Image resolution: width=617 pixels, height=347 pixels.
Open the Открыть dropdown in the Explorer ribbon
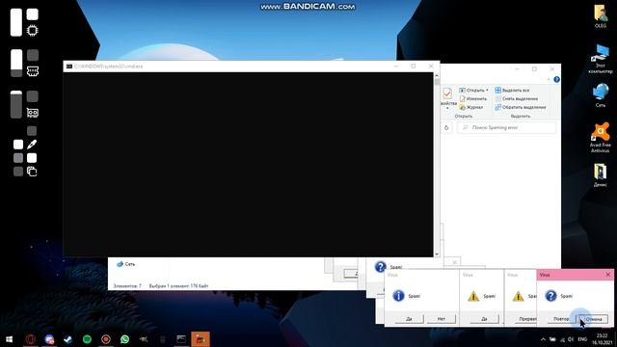pyautogui.click(x=473, y=90)
